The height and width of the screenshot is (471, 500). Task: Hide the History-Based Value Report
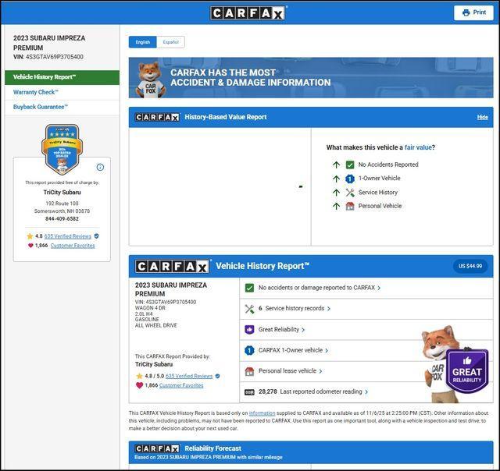(482, 117)
